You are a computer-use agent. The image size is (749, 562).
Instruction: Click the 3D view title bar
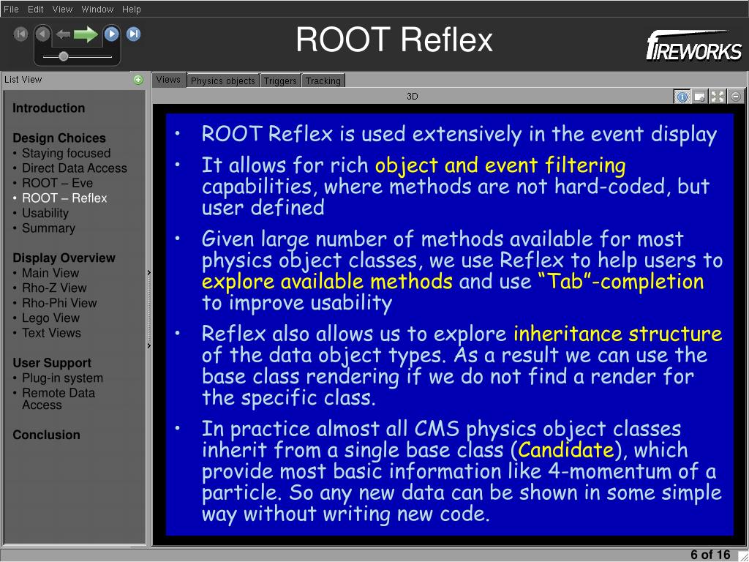[413, 97]
